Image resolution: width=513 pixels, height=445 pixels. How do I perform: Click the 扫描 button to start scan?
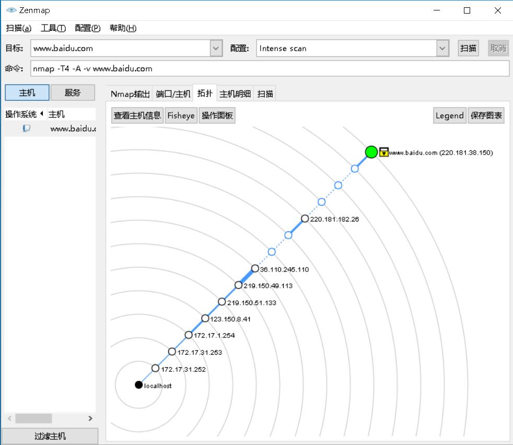point(468,48)
